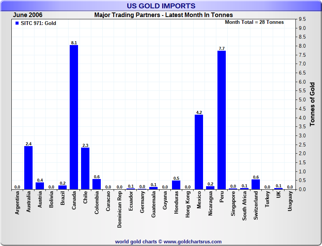Viewport: 322px width, 246px height.
Task: Click the 'Ecuador' axis label
Action: point(131,201)
